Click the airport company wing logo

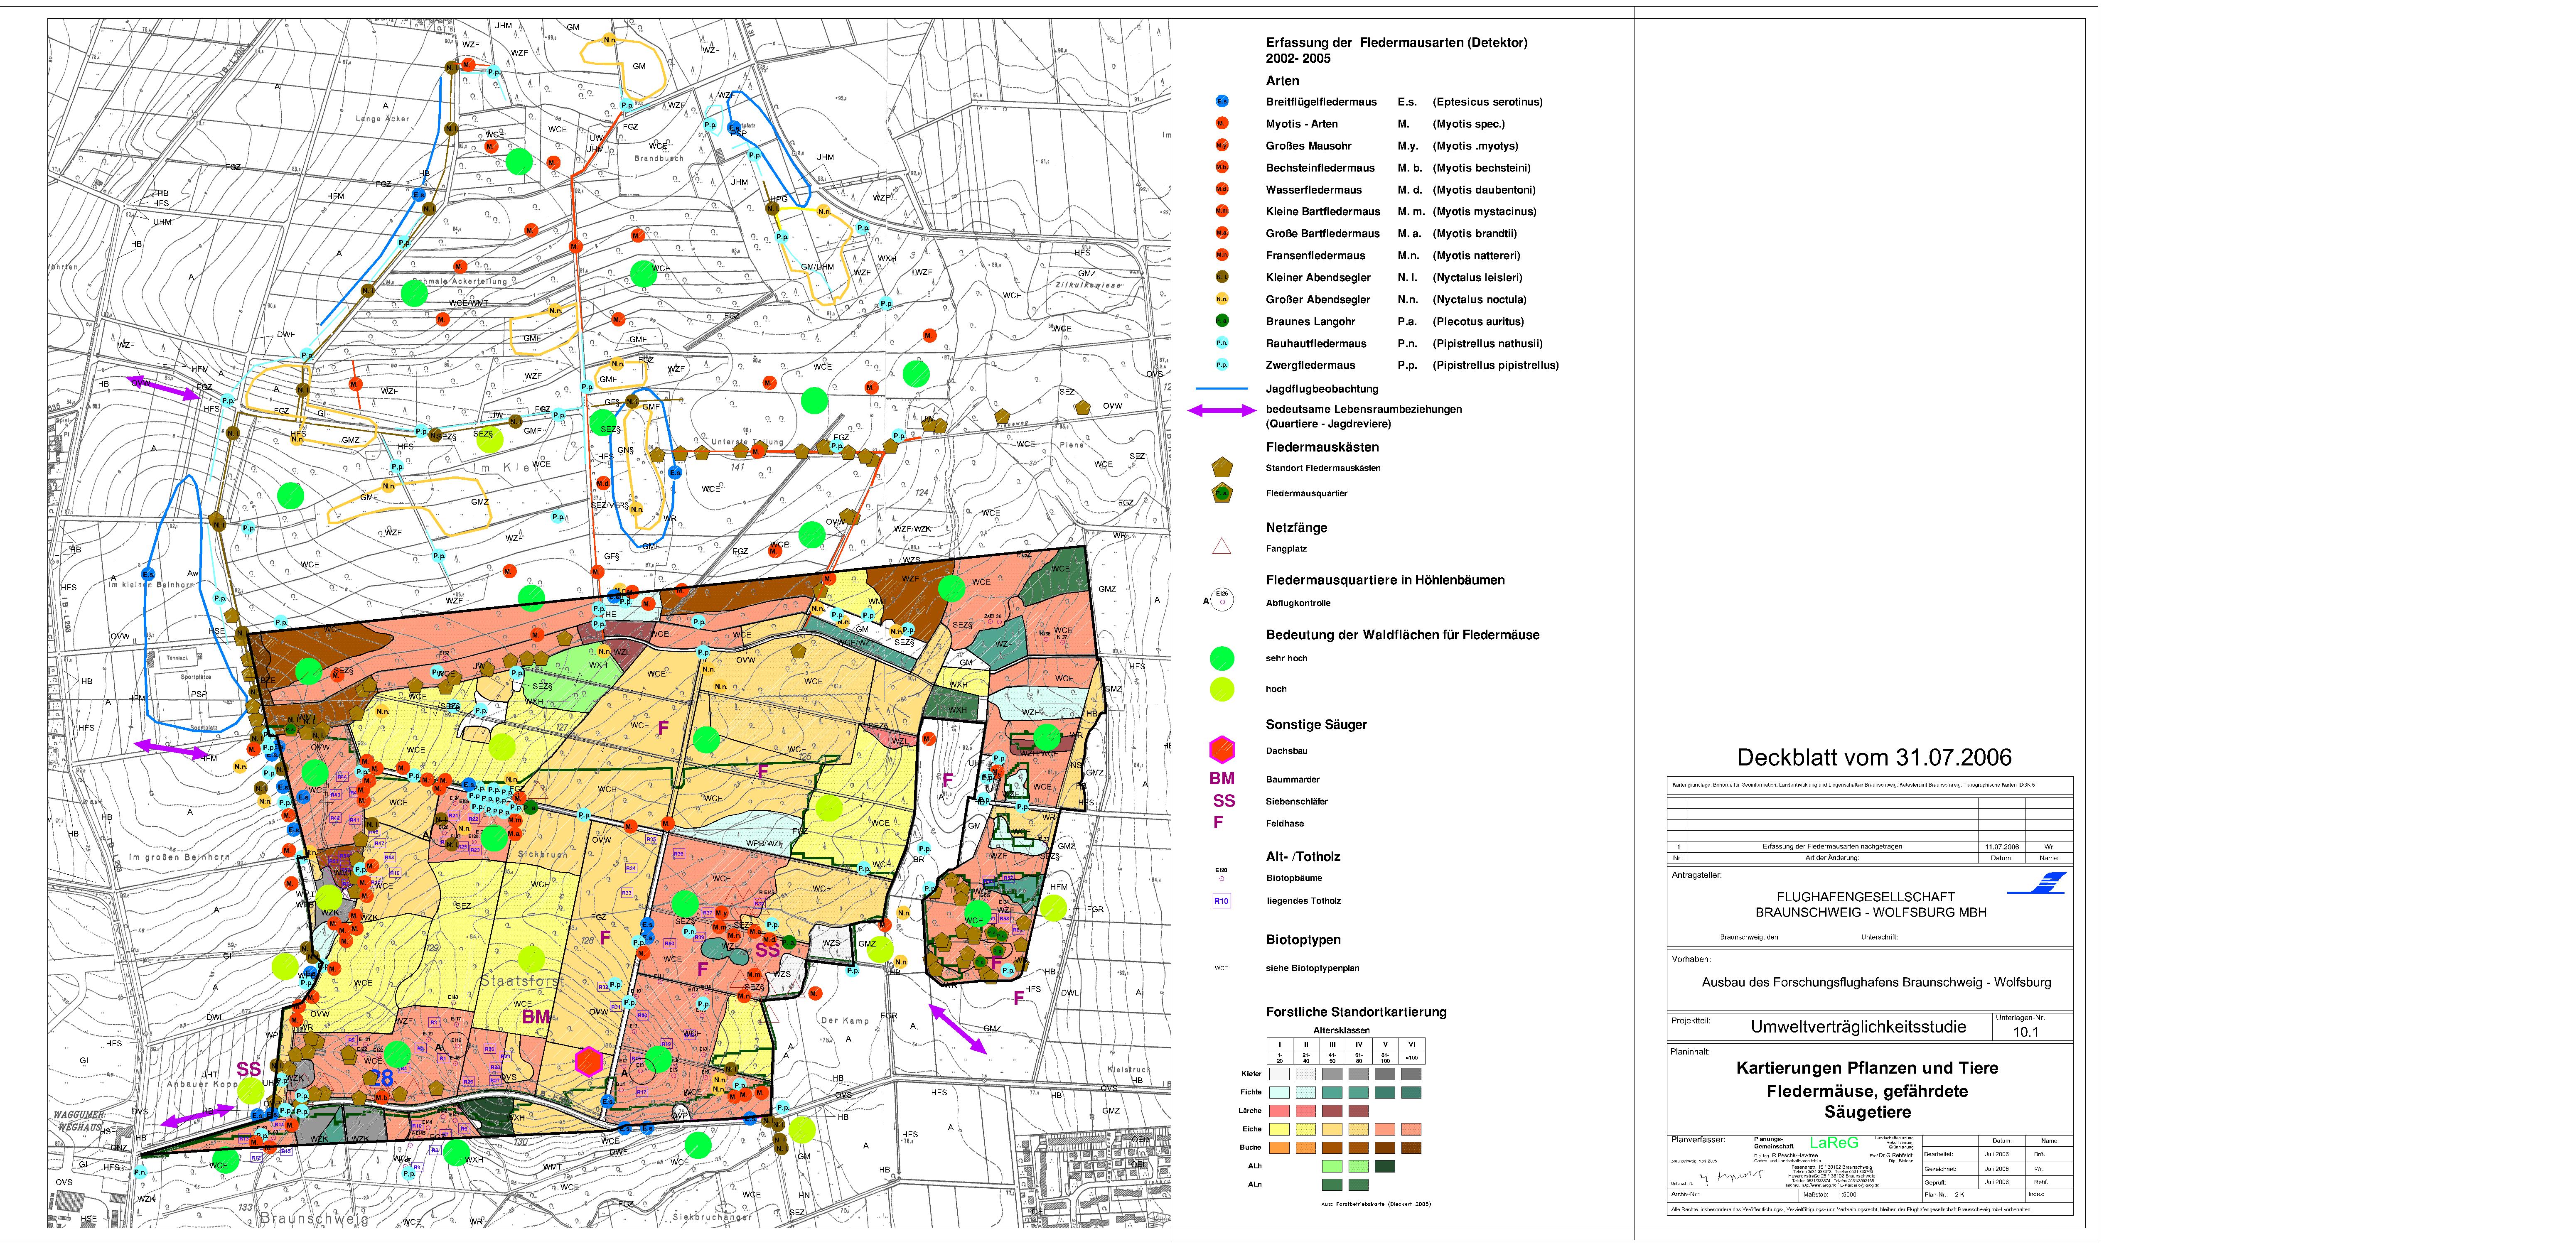pyautogui.click(x=2037, y=883)
